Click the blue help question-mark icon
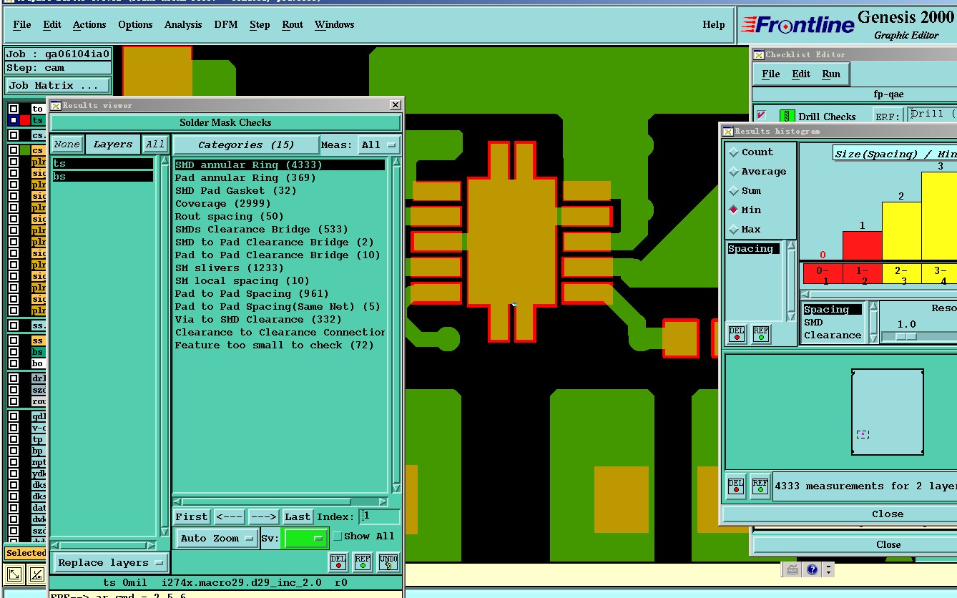Screen dimensions: 957x598 coord(812,570)
